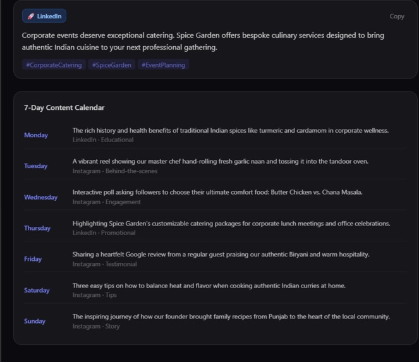
Task: Click 'Instagram · Testimonial' tag
Action: [104, 264]
